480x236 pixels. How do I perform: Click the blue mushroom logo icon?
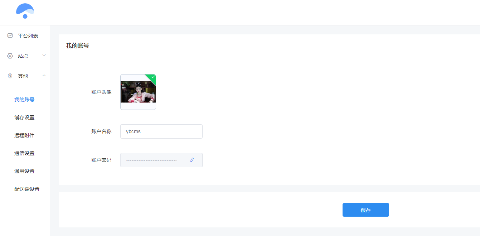(x=25, y=11)
